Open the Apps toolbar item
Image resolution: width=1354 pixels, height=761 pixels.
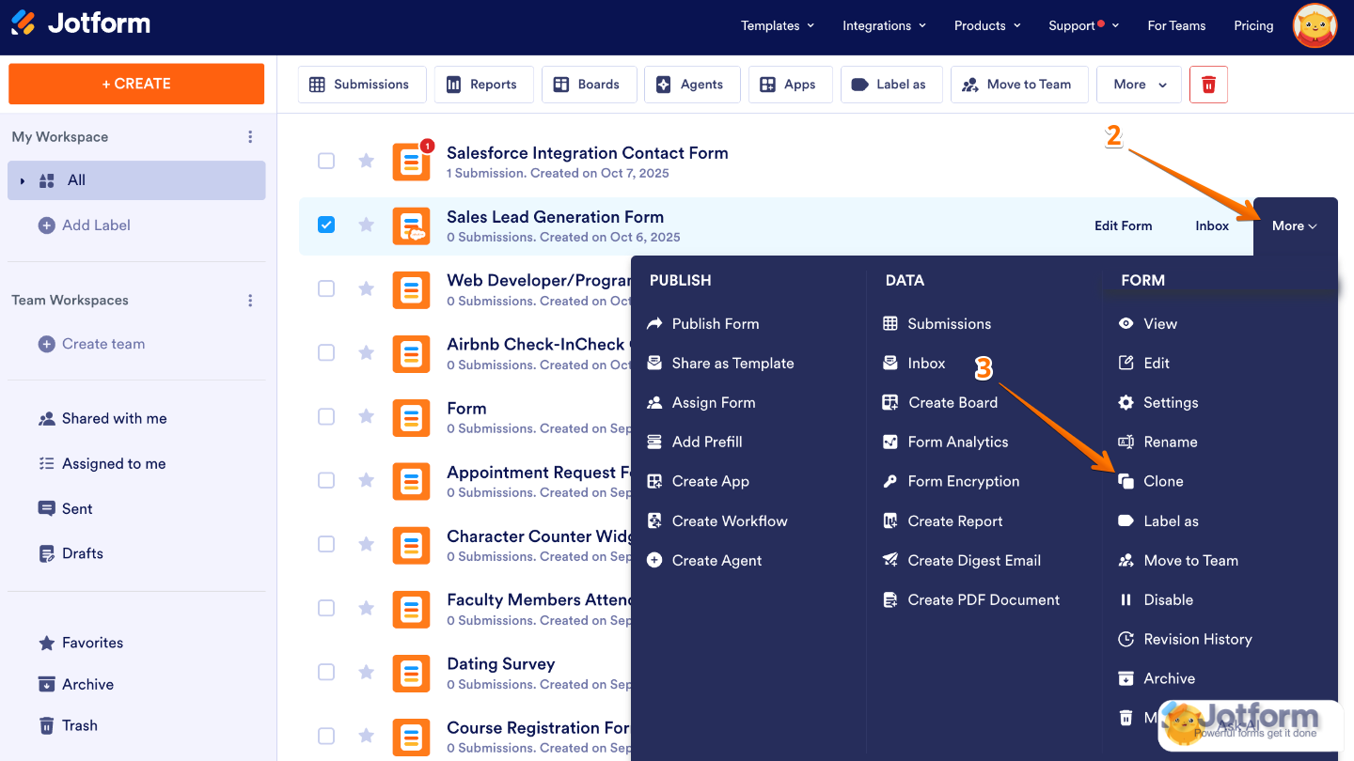790,85
